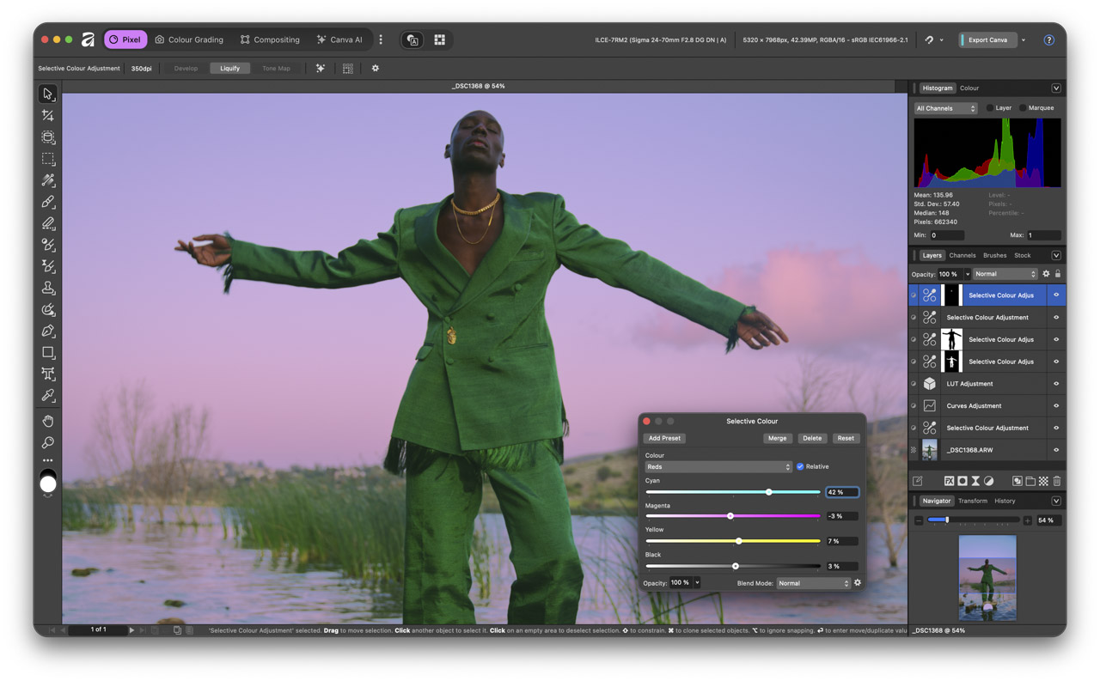Viewport: 1100px width, 681px height.
Task: Open the All Channels histogram dropdown
Action: click(945, 108)
